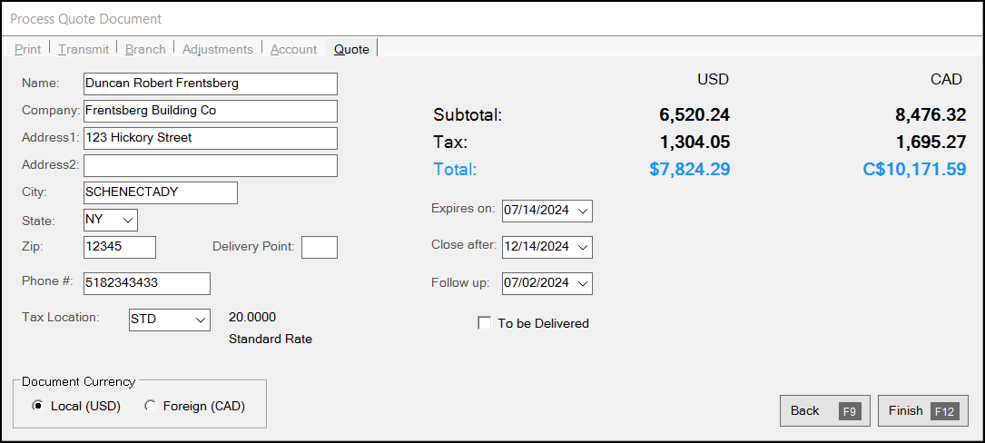Select the Phone # input field

146,283
